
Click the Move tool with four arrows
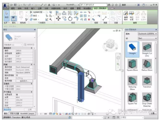pos(58,19)
